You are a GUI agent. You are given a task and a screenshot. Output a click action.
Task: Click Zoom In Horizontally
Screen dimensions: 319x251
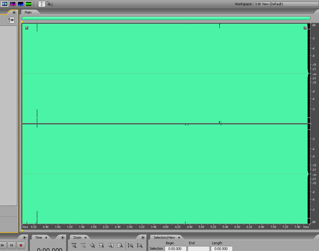click(74, 245)
